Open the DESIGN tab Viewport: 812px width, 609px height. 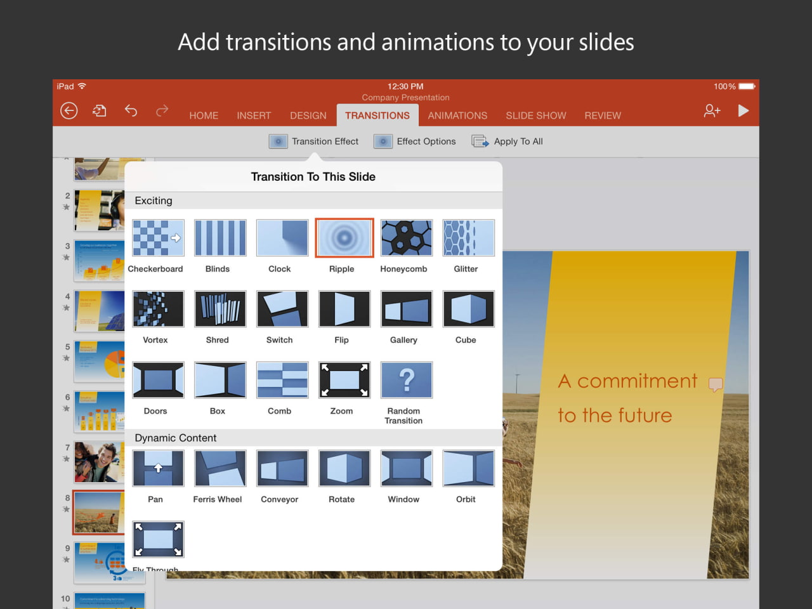pyautogui.click(x=308, y=115)
